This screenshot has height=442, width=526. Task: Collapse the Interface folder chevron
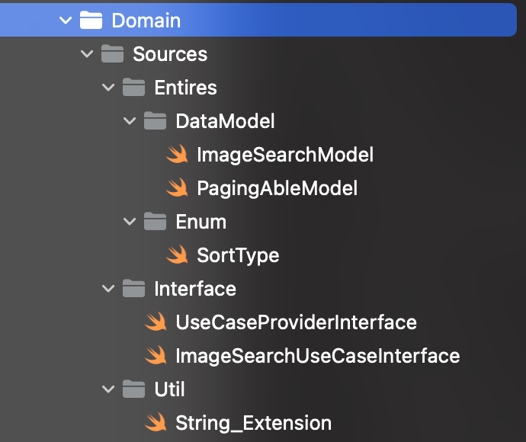point(108,289)
